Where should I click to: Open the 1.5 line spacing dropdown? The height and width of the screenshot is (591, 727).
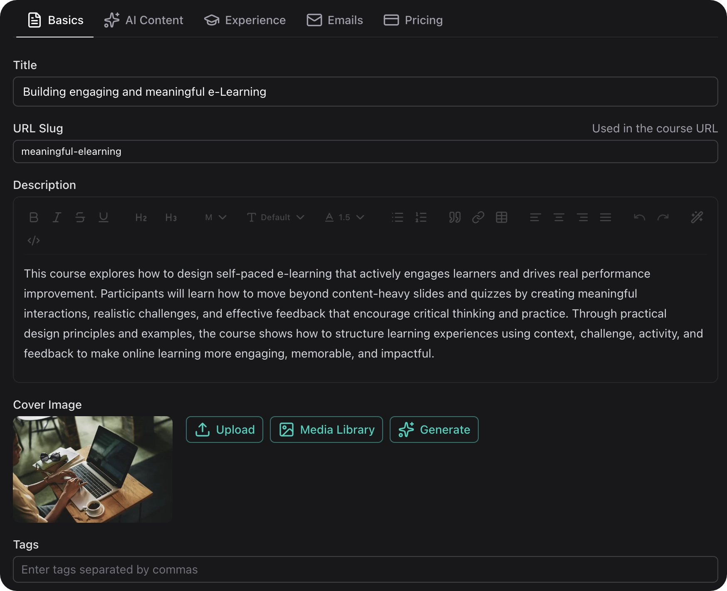click(x=344, y=217)
